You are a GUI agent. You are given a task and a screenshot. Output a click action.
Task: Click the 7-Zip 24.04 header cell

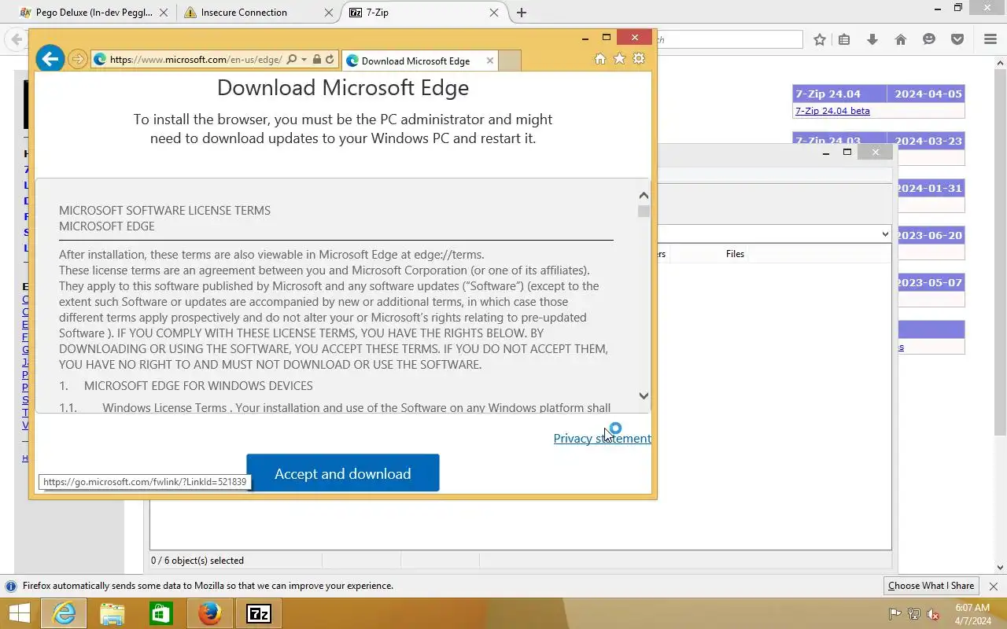839,94
